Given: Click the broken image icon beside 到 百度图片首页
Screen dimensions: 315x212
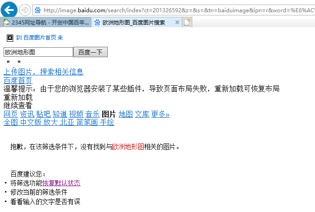Looking at the screenshot, I should pos(10,38).
